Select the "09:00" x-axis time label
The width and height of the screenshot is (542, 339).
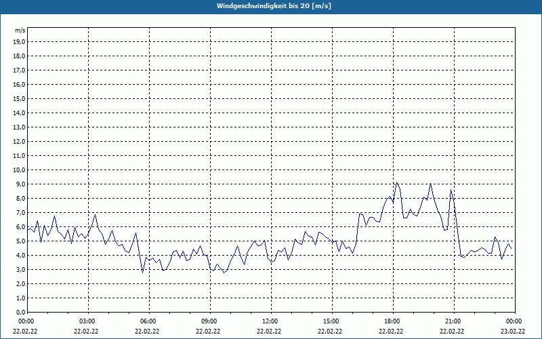tap(210, 321)
